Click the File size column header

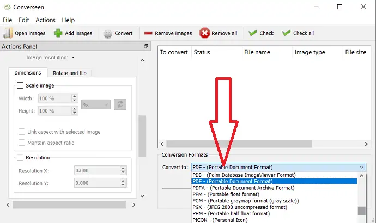[356, 52]
